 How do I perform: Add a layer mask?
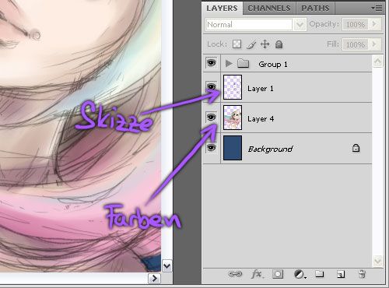(278, 274)
